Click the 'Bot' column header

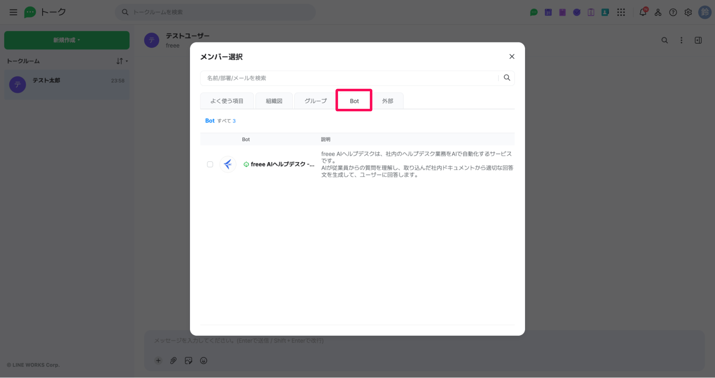[x=246, y=139]
